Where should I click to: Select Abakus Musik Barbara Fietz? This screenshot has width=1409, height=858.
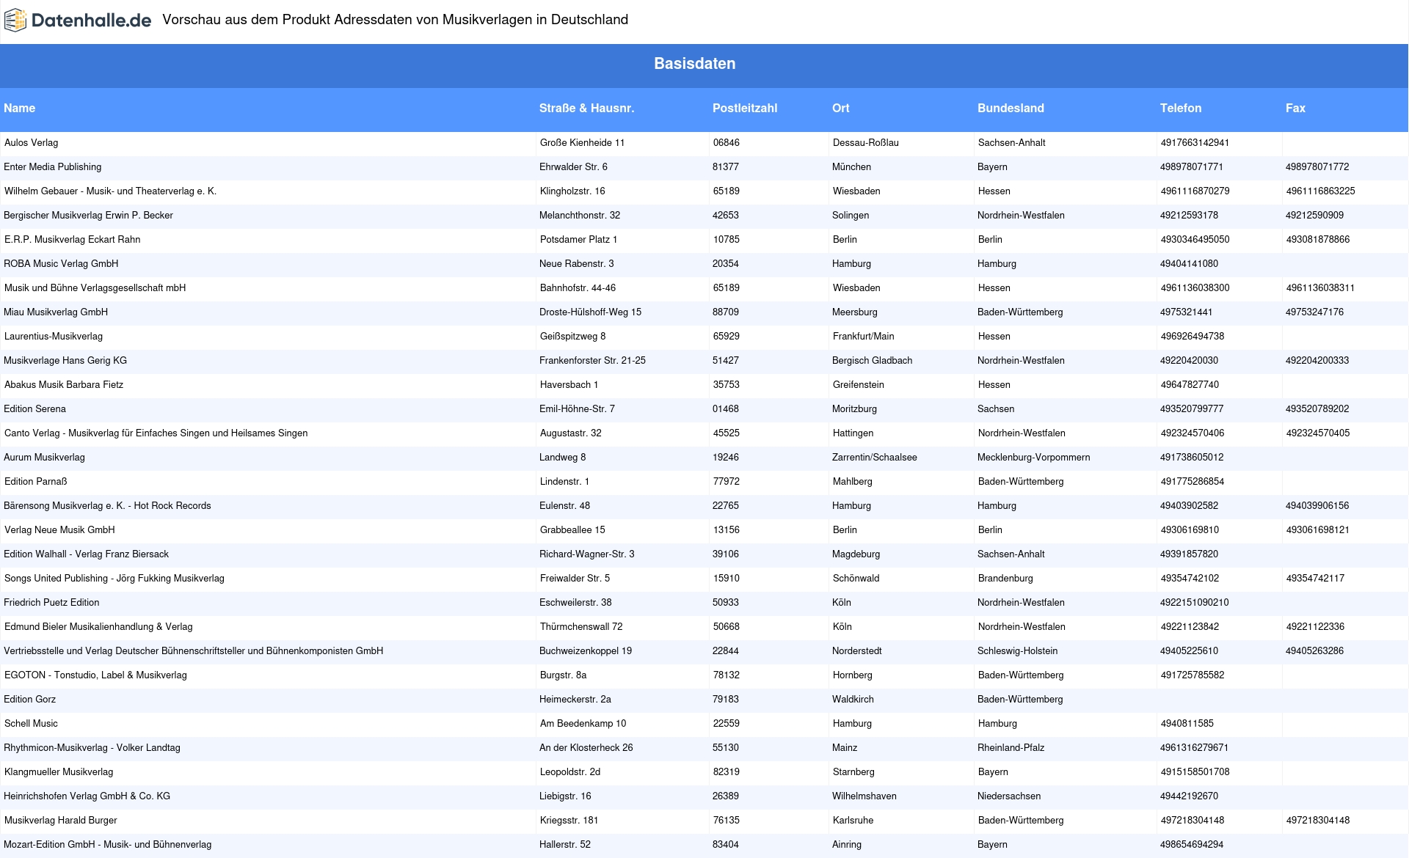64,385
